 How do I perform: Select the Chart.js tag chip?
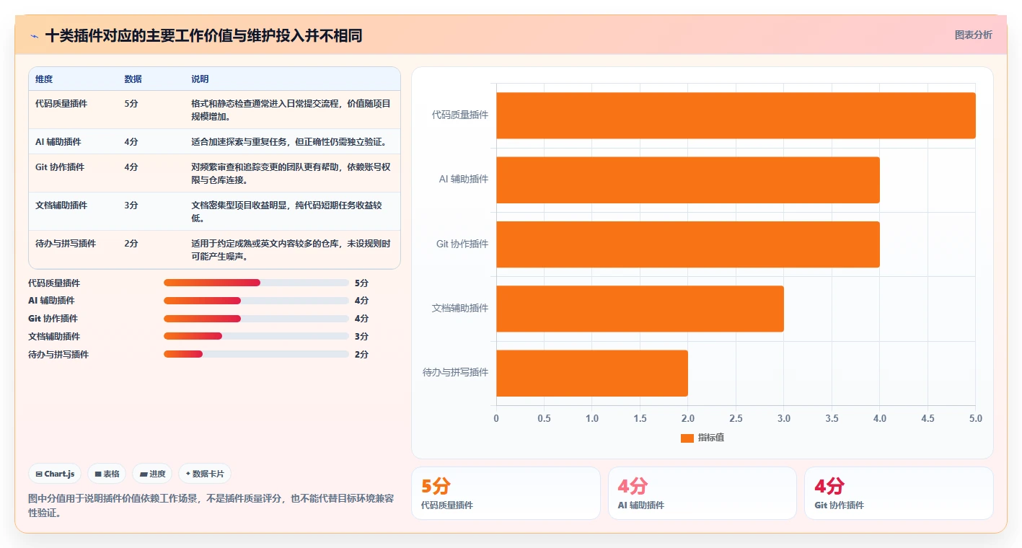tap(55, 474)
